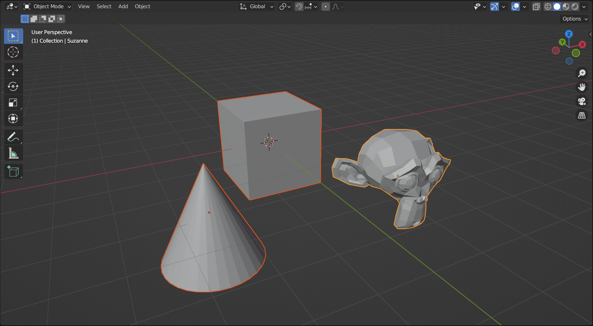The width and height of the screenshot is (593, 326).
Task: Activate the Cursor tool
Action: 13,52
